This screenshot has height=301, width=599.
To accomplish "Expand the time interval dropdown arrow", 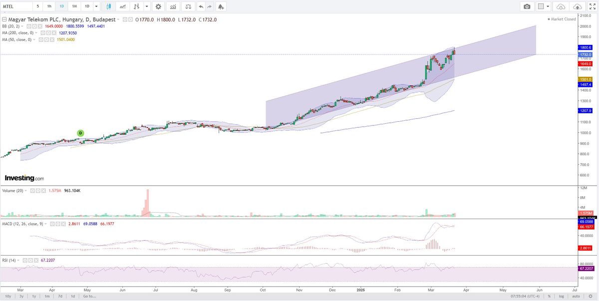I will (97, 6).
